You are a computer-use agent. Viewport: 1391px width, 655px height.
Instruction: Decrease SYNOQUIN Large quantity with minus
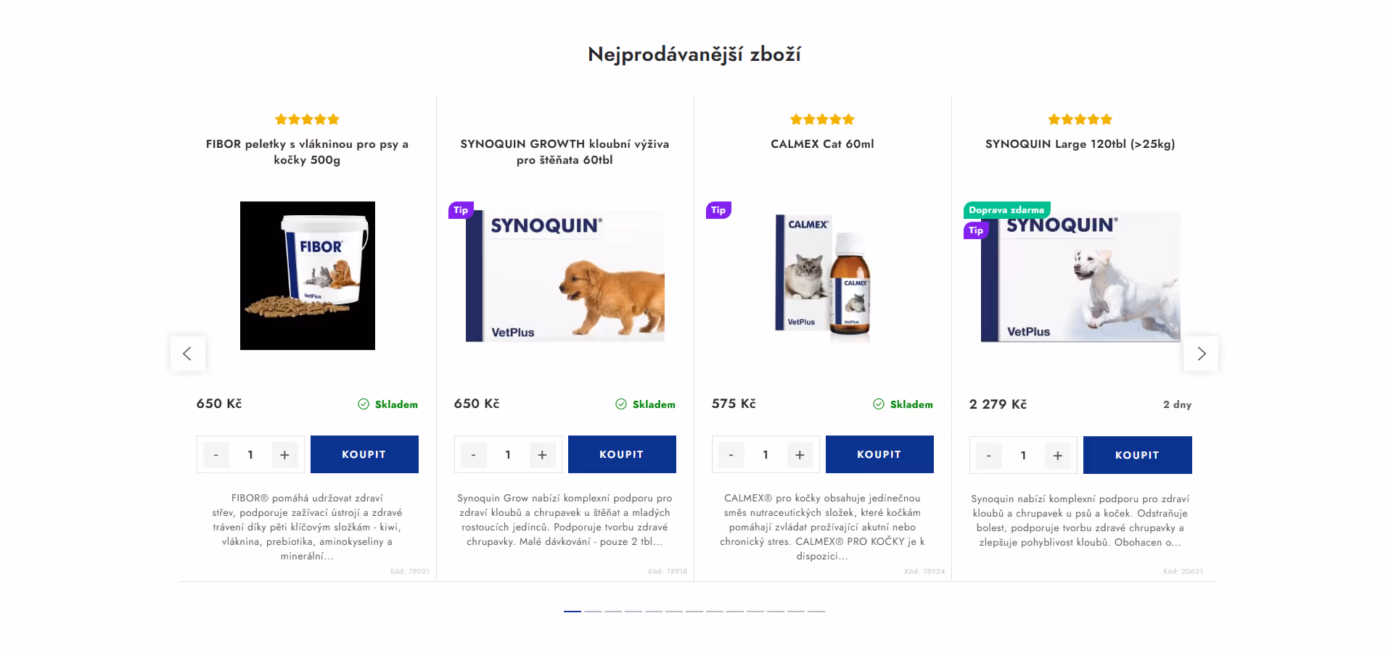(x=988, y=456)
